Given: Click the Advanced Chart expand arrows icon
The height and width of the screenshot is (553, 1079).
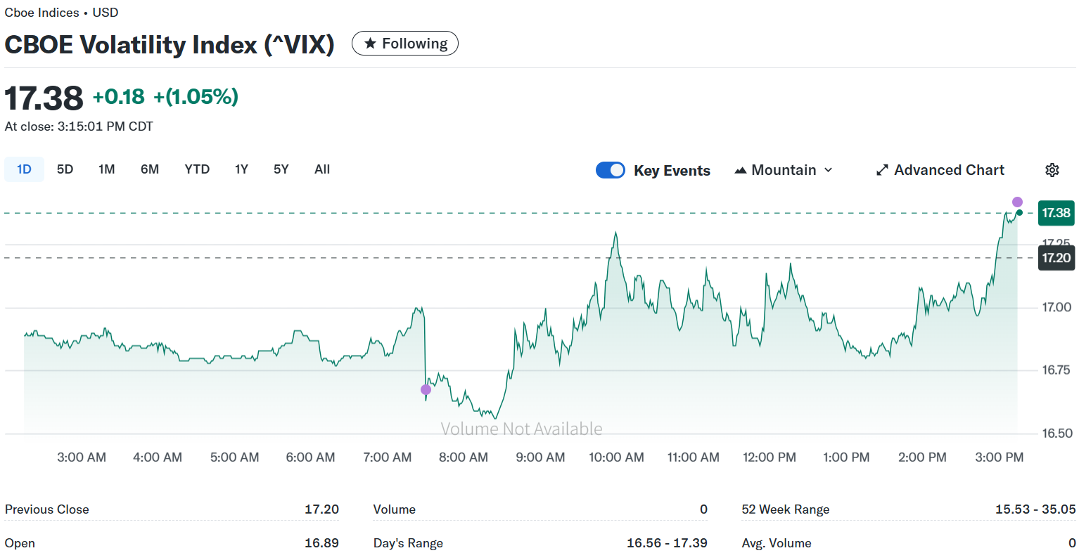Looking at the screenshot, I should [882, 170].
